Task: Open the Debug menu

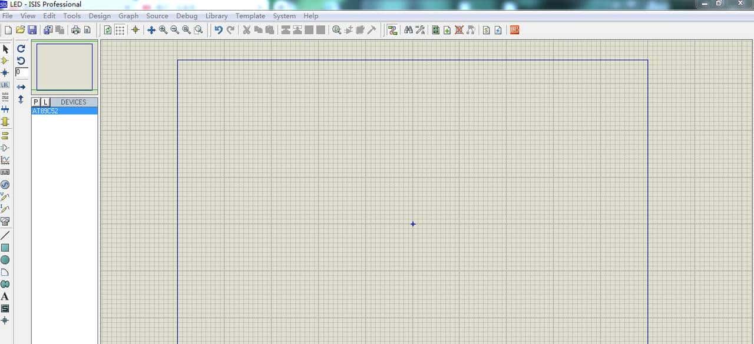Action: click(187, 16)
